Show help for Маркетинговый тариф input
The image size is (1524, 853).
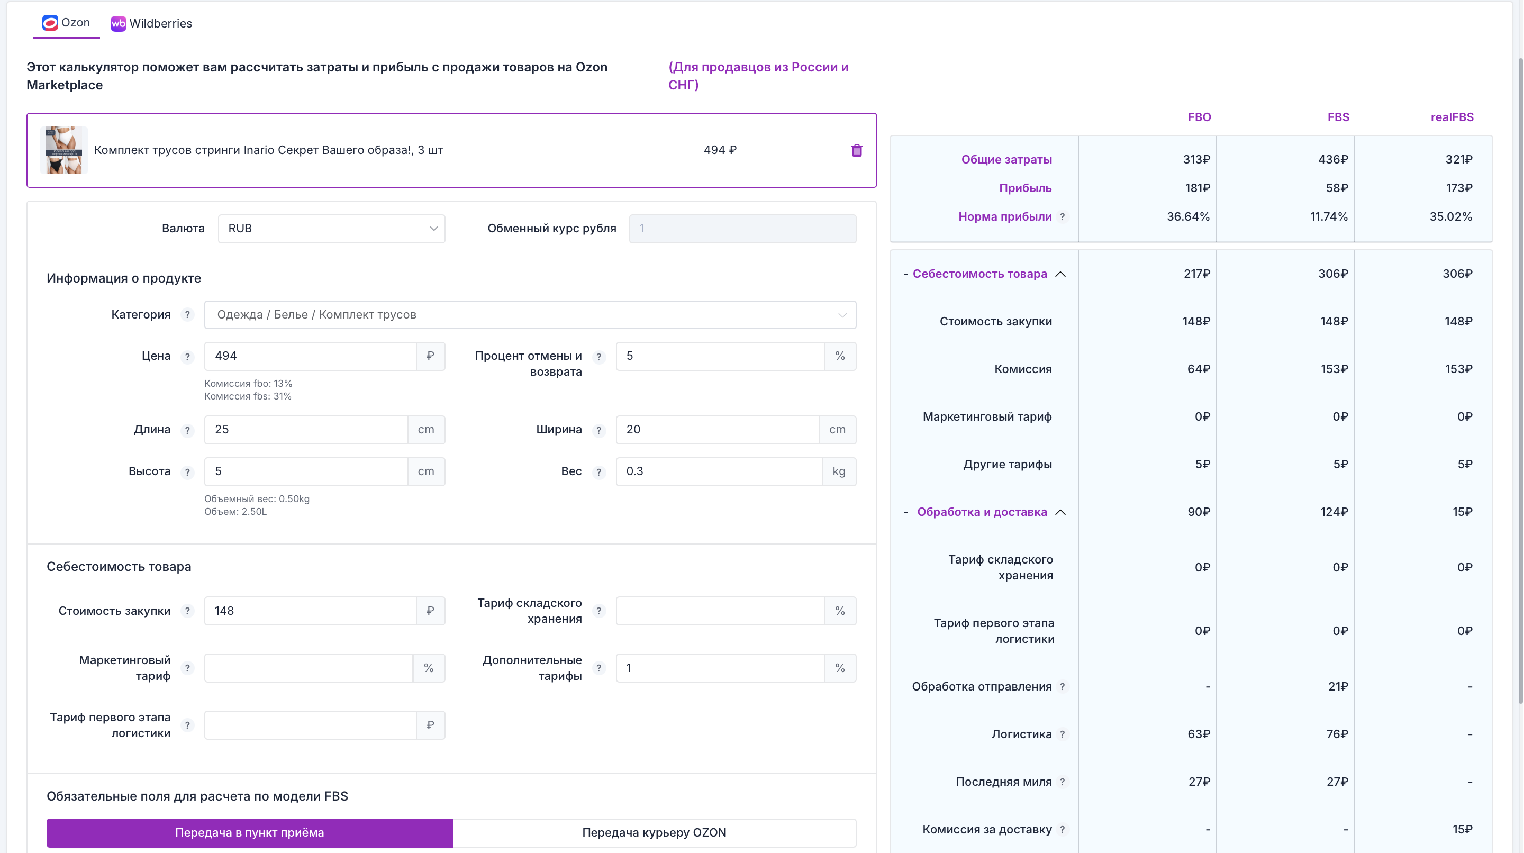(187, 668)
